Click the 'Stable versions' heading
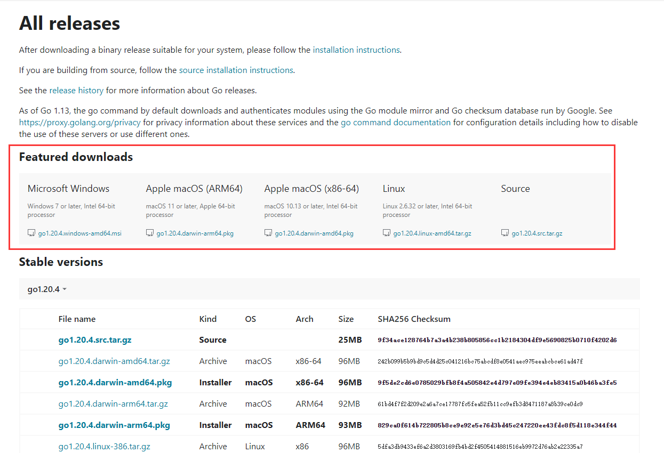This screenshot has width=664, height=453. [x=61, y=262]
